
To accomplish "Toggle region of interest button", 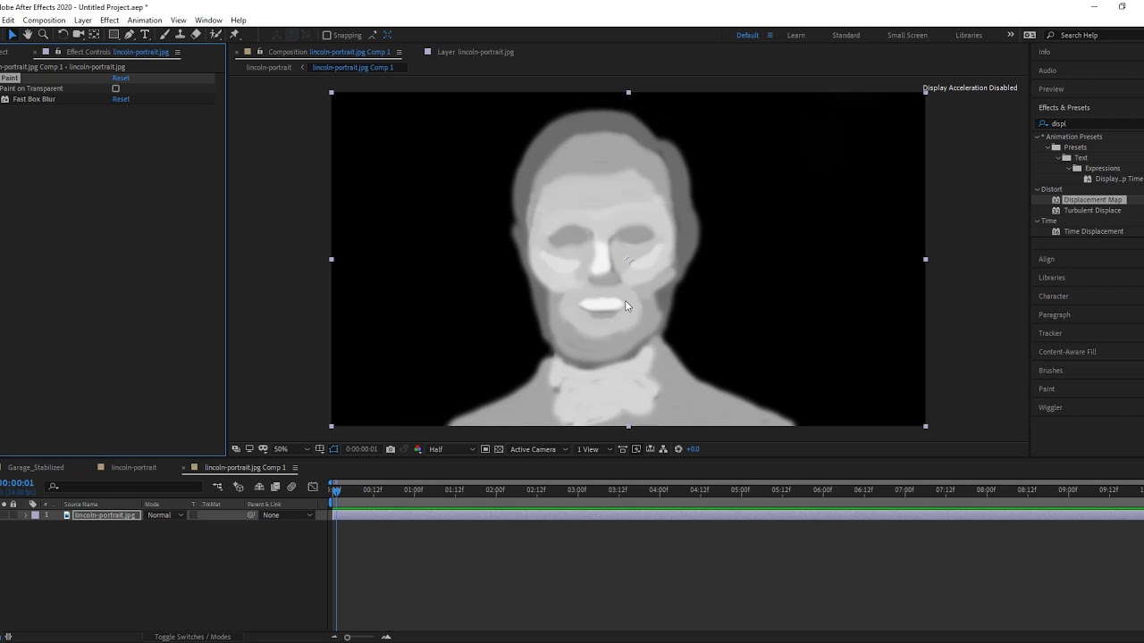I will [485, 449].
